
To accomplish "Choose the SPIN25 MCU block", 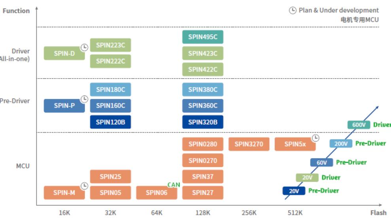I will tap(110, 176).
